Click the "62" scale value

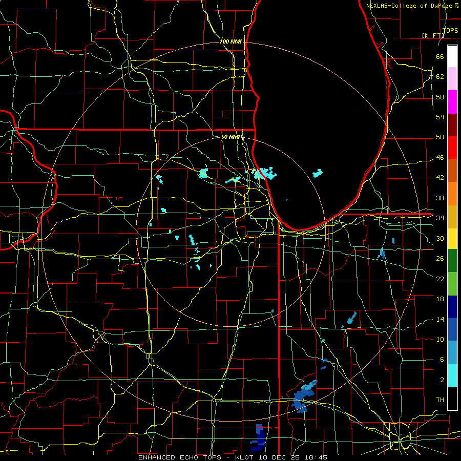[440, 77]
